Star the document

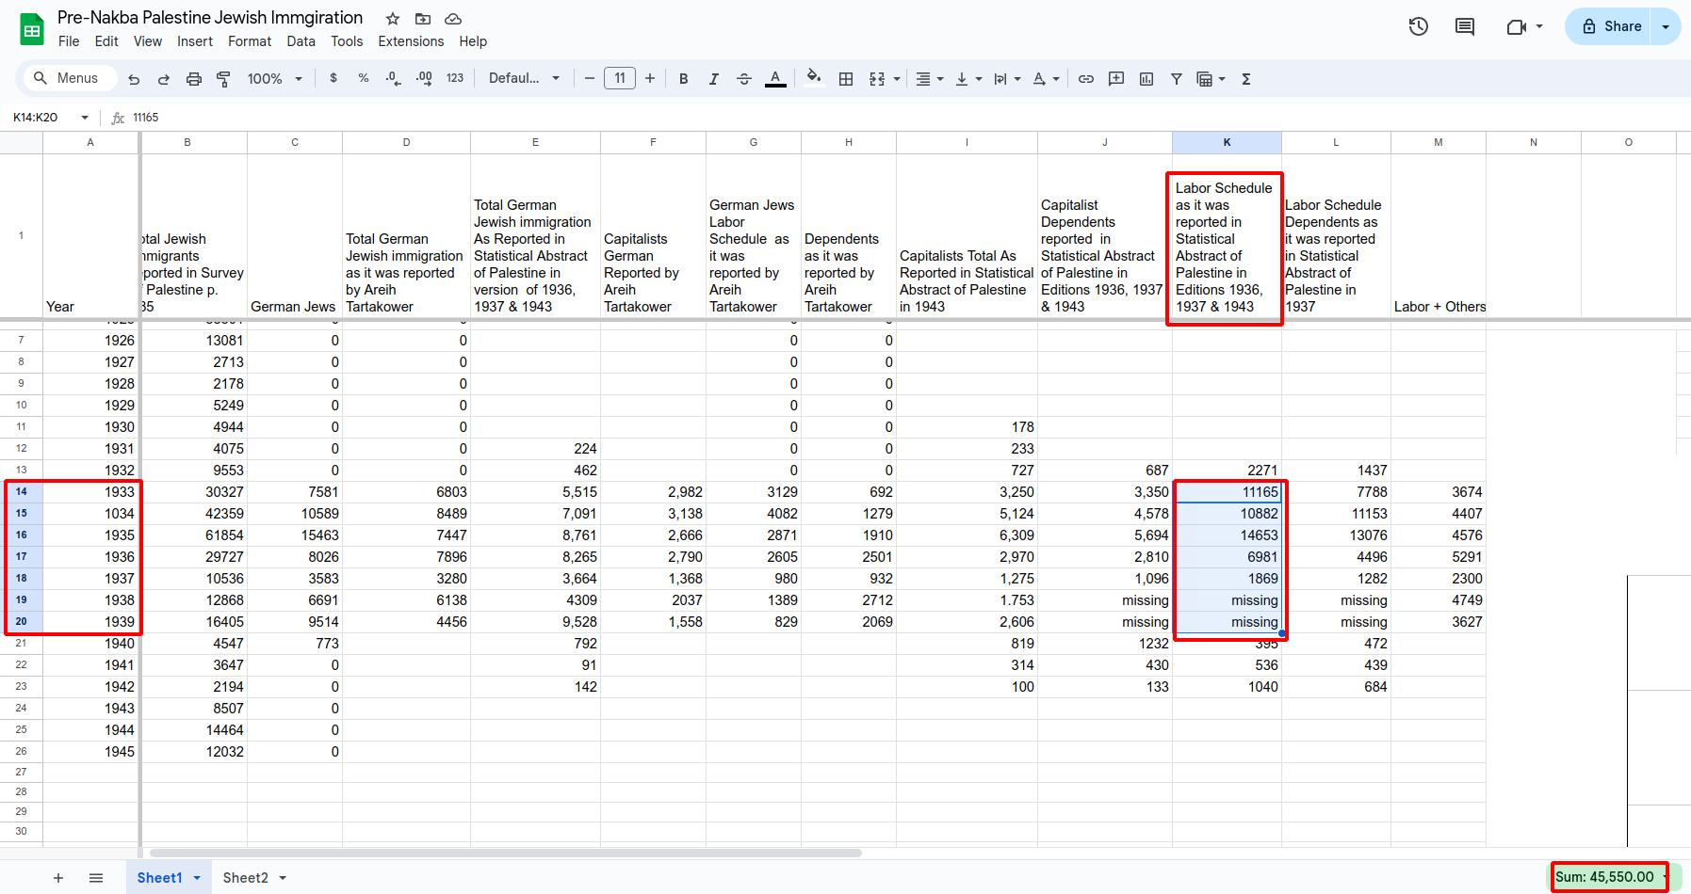point(393,19)
